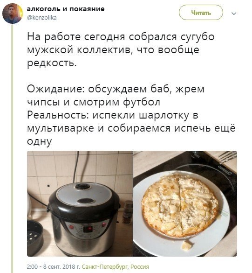Open the charlotte pie photo

[185, 203]
